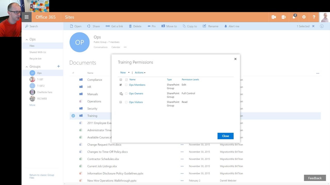
Task: Sort by Permission Levels column header
Action: pos(190,80)
